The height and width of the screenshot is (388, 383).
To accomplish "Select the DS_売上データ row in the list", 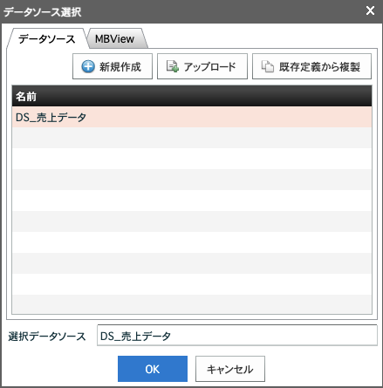I will 192,117.
